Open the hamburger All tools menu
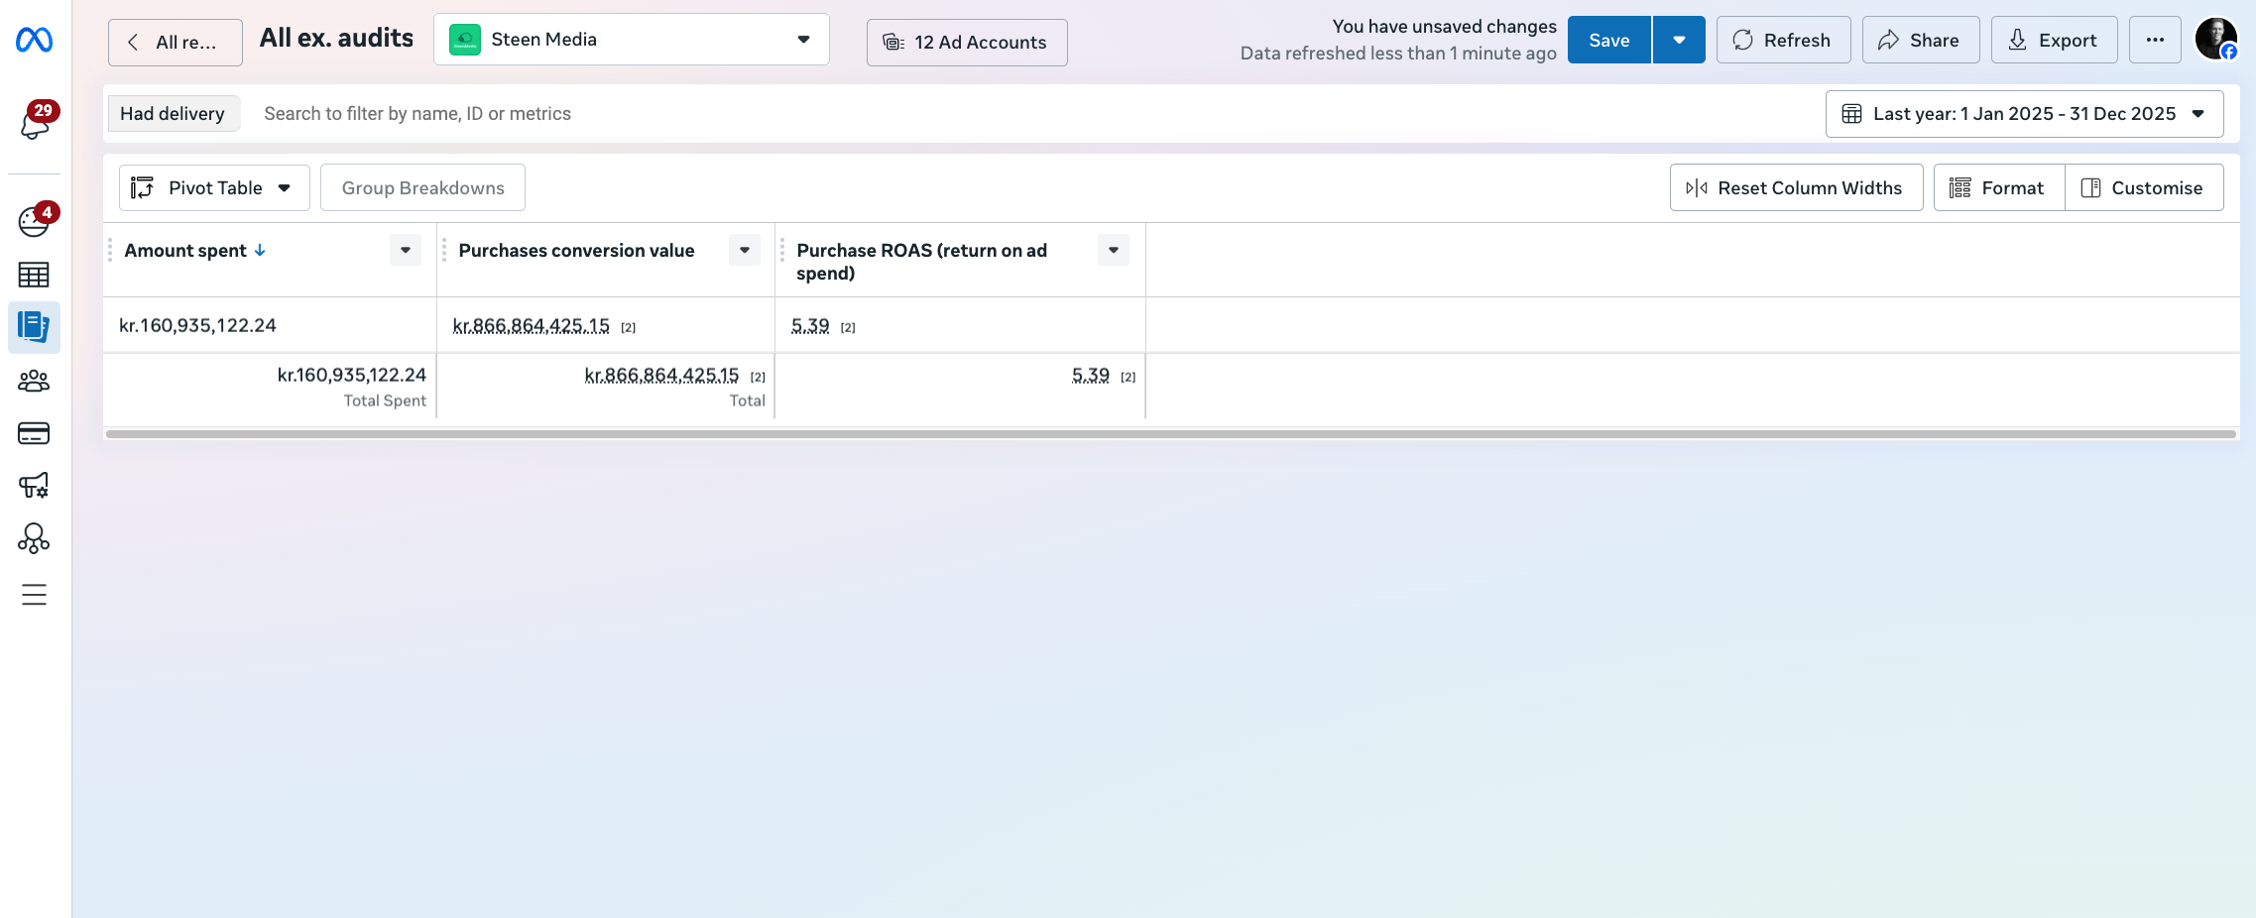Viewport: 2256px width, 918px height. (34, 594)
